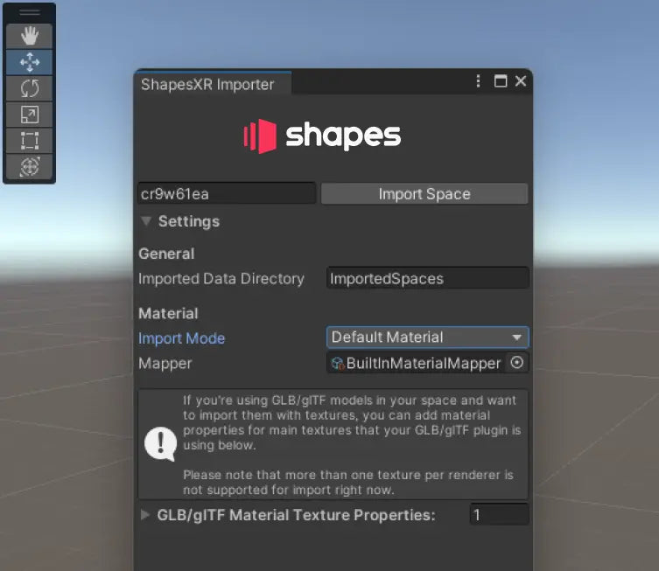Image resolution: width=659 pixels, height=571 pixels.
Task: Close the ShapesXR Importer window
Action: click(x=521, y=81)
